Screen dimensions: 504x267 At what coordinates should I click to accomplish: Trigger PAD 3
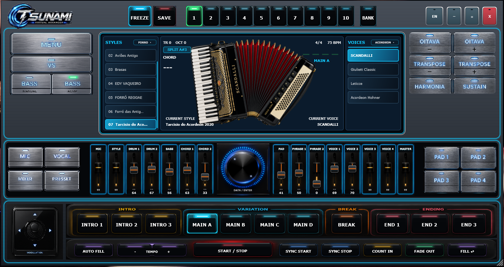(441, 181)
